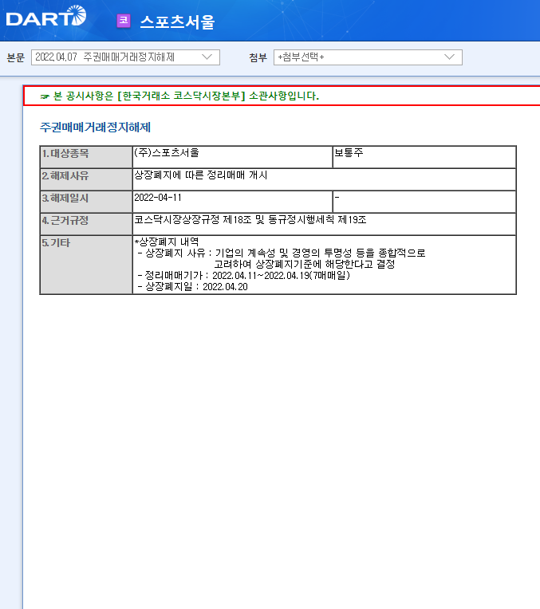Click the 주권매매거래정지해제 title heading
The width and height of the screenshot is (540, 609).
[95, 128]
